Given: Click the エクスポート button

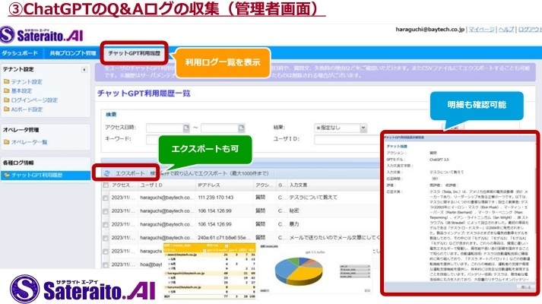Looking at the screenshot, I should coord(128,174).
